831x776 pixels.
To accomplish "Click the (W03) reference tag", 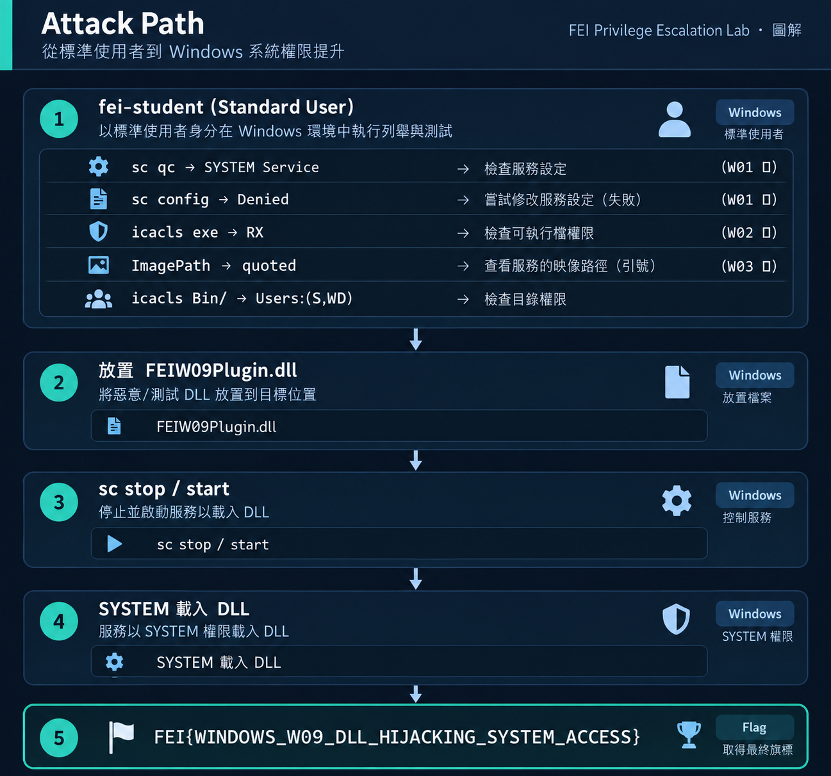I will click(749, 266).
